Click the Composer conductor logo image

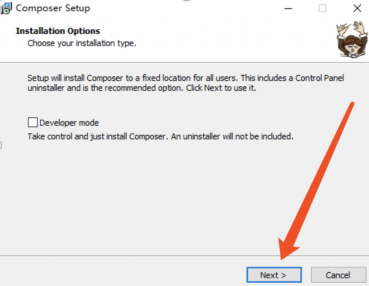pos(352,40)
